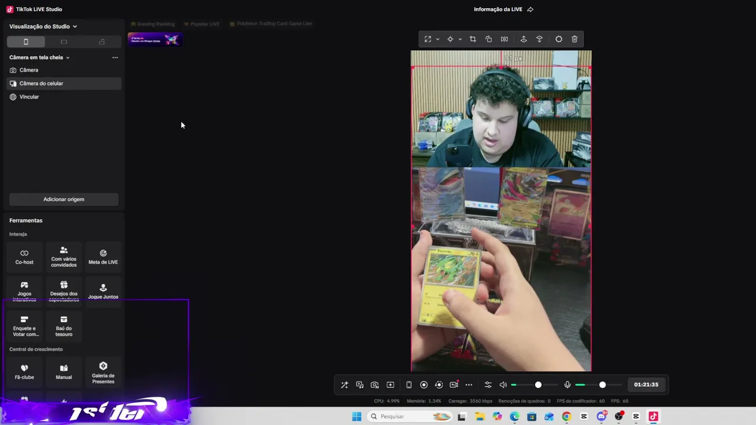This screenshot has width=756, height=425.
Task: Open more options in bottom control bar
Action: tap(469, 385)
